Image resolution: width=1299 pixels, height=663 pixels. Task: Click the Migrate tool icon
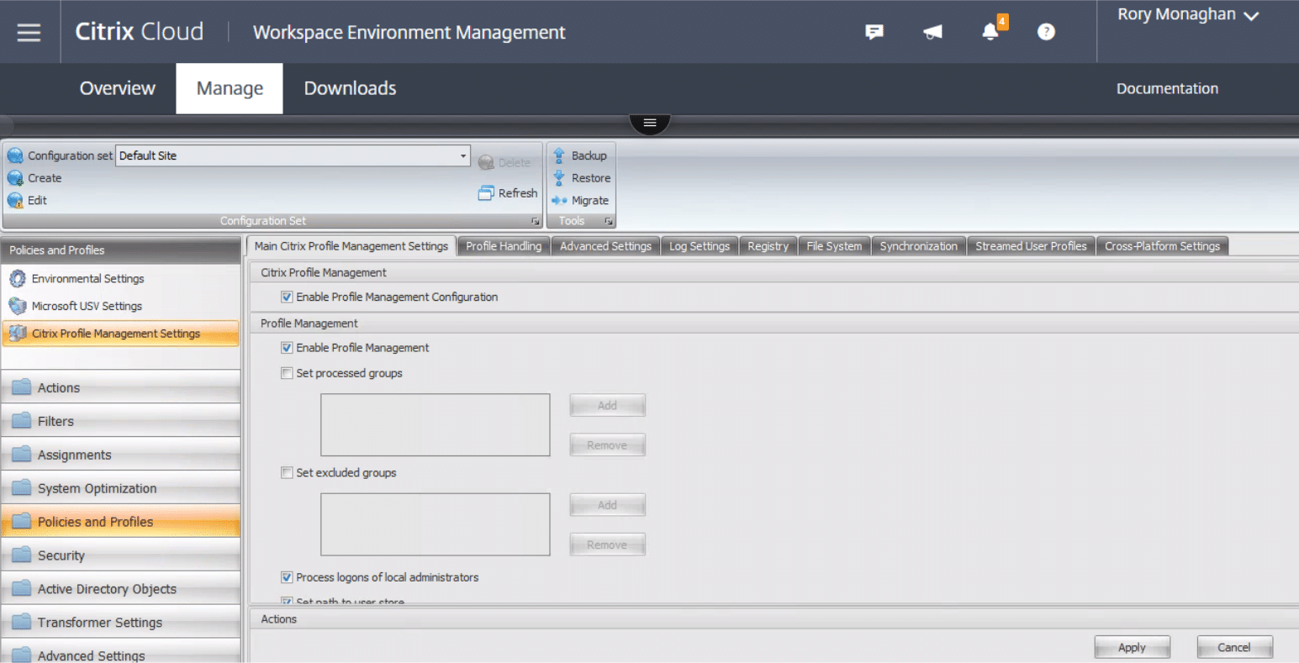click(x=559, y=200)
